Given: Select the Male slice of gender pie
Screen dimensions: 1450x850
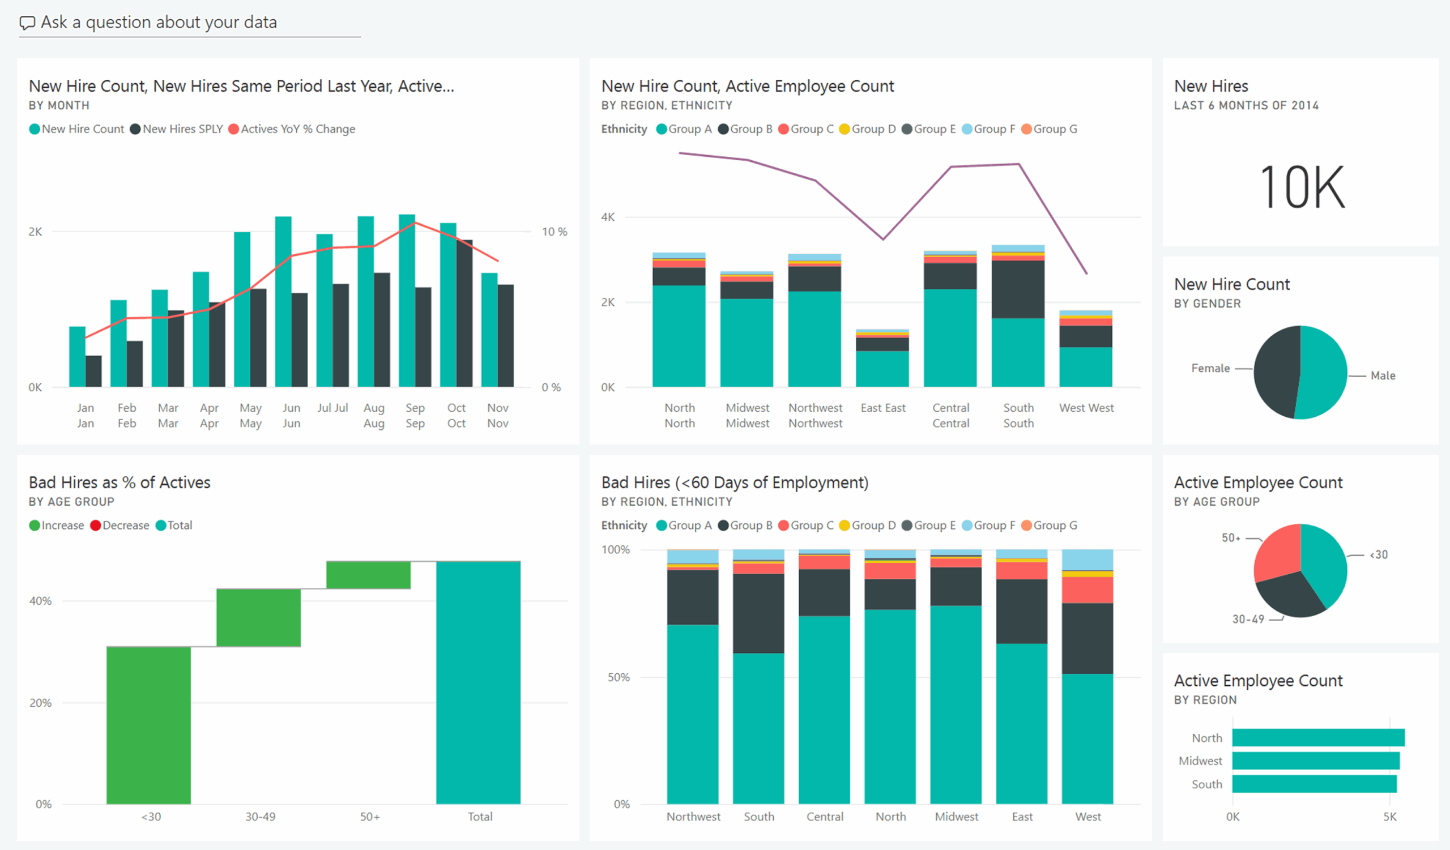Looking at the screenshot, I should click(1324, 374).
